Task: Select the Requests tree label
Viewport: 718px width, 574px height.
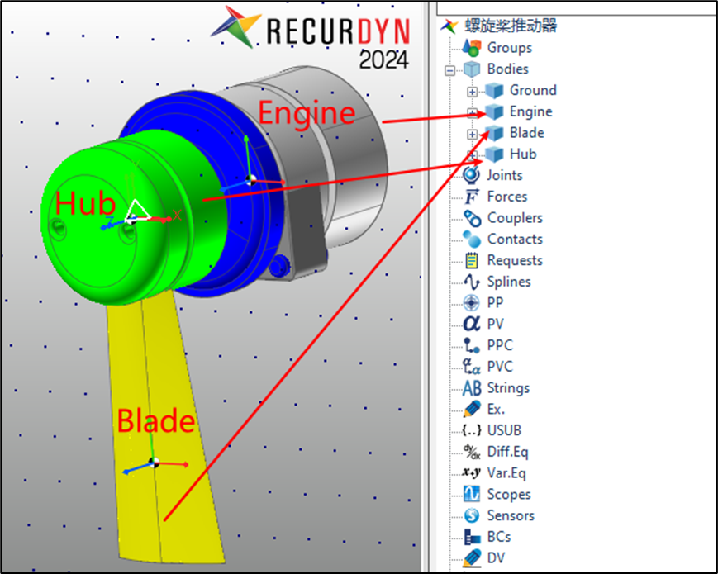Action: point(515,260)
